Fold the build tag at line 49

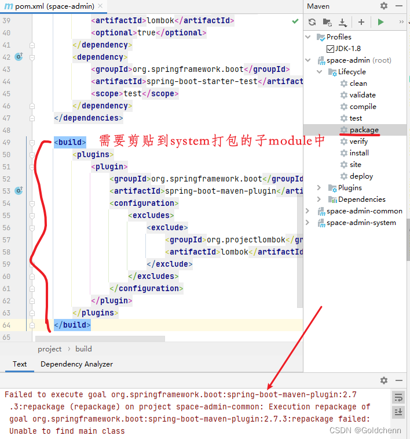(x=32, y=143)
